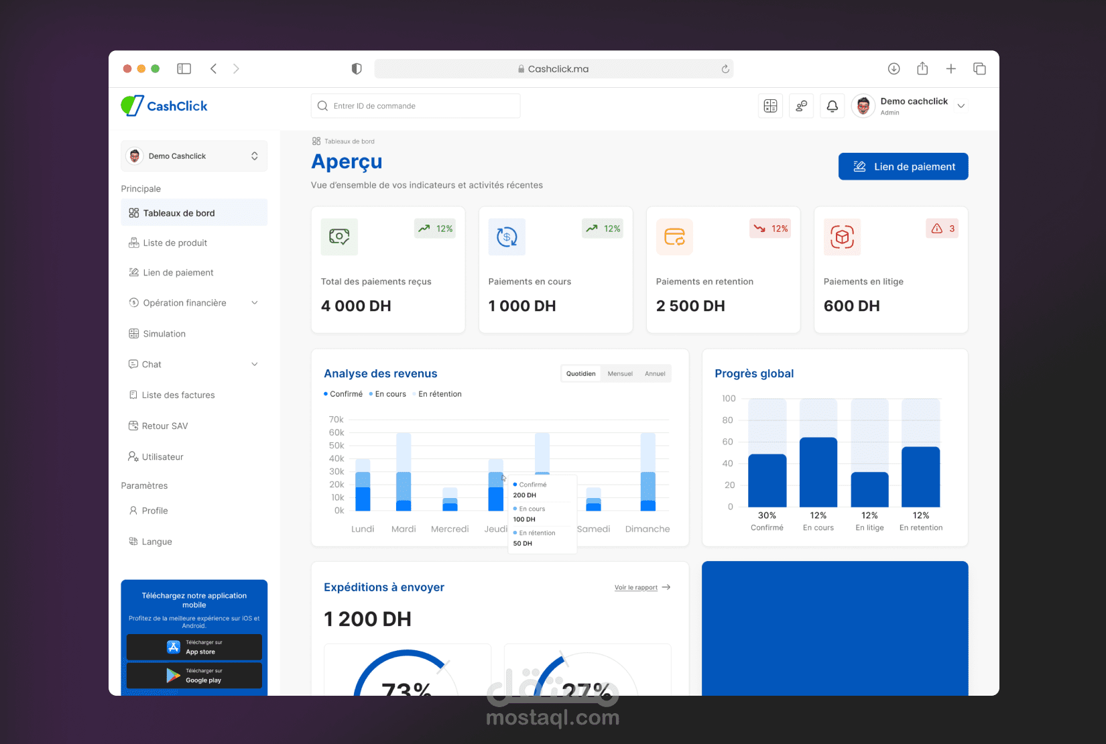Image resolution: width=1106 pixels, height=744 pixels.
Task: Click the 600 DH litige amount
Action: (x=851, y=306)
